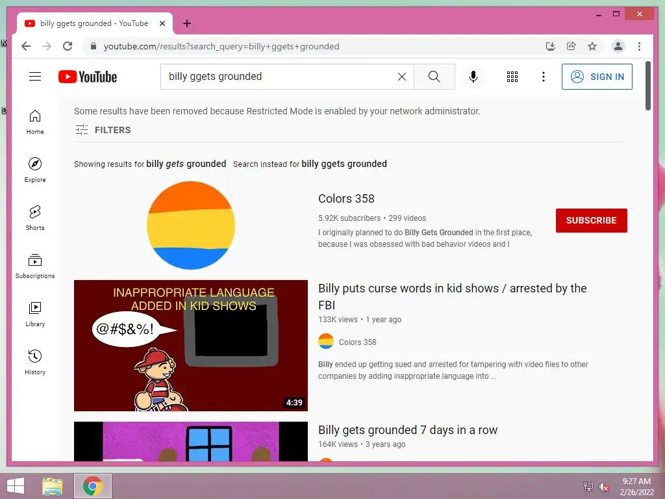This screenshot has height=499, width=665.
Task: Open the Chrome profile avatar
Action: [x=618, y=46]
